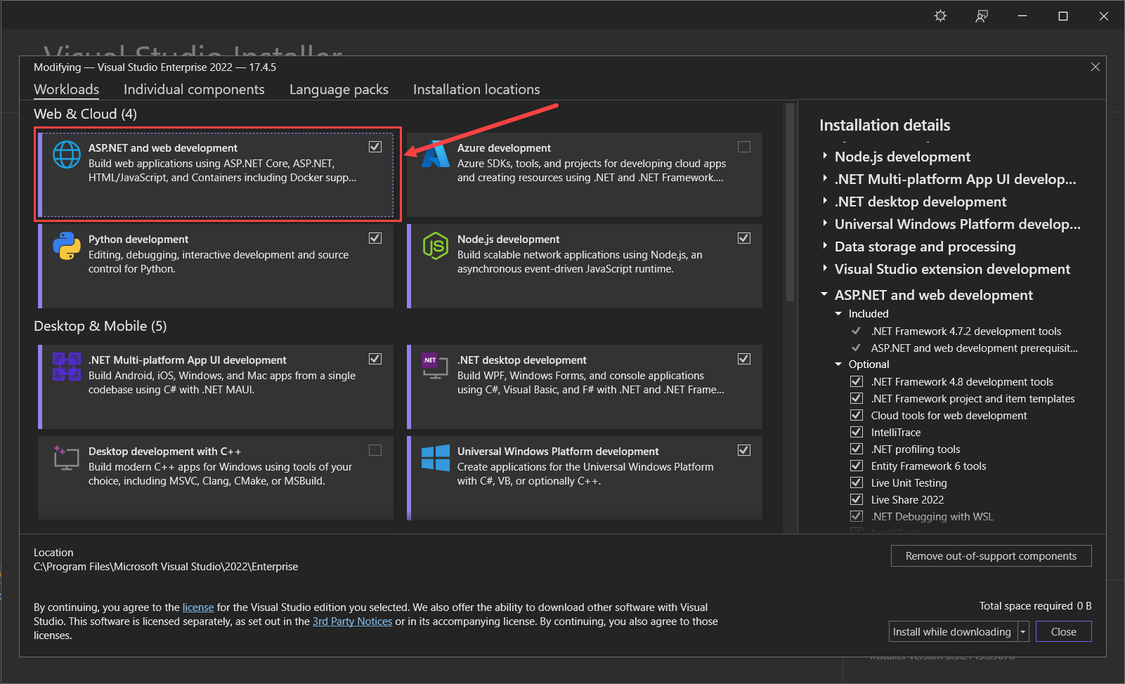Uncheck .NET Multi-platform App UI development workload

click(x=375, y=359)
